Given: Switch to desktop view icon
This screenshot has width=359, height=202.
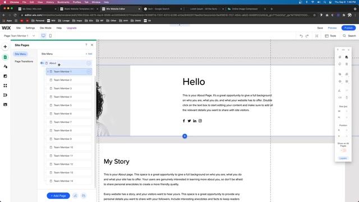Looking at the screenshot, I should [x=43, y=36].
